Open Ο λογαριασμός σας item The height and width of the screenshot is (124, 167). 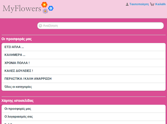(83, 117)
